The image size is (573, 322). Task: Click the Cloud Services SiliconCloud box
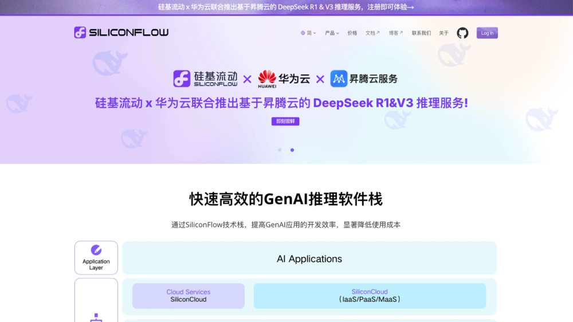point(188,296)
